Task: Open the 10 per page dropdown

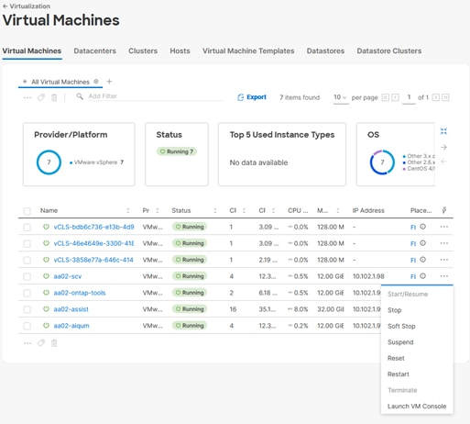Action: (341, 97)
